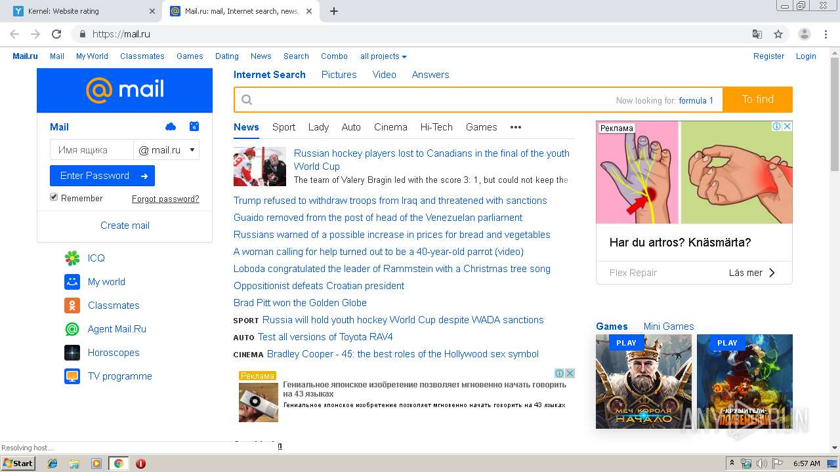The height and width of the screenshot is (472, 840).
Task: Close the arthritis ad with X icon
Action: [787, 126]
